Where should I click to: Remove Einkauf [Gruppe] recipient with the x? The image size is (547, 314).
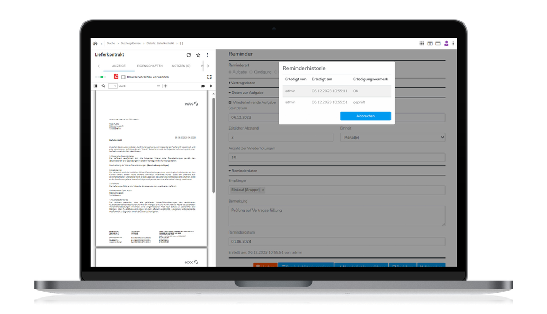point(263,190)
